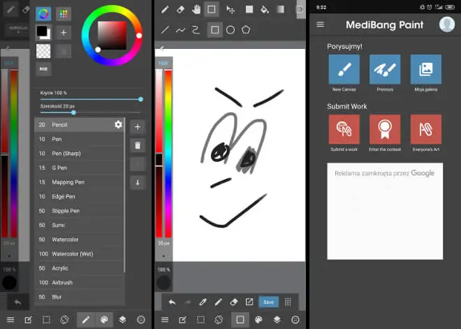
Task: Choose the ellipse shape option
Action: tap(230, 30)
